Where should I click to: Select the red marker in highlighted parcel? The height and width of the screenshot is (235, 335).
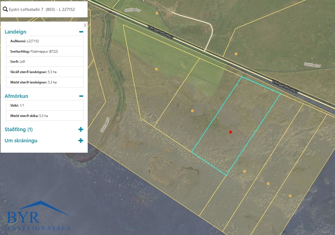[230, 132]
